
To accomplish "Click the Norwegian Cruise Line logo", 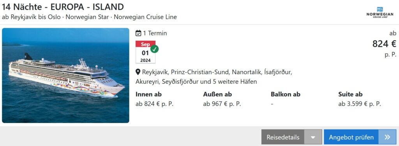I will (380, 12).
